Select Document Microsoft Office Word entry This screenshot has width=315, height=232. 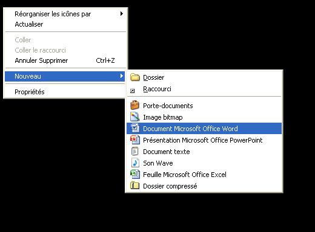click(204, 129)
